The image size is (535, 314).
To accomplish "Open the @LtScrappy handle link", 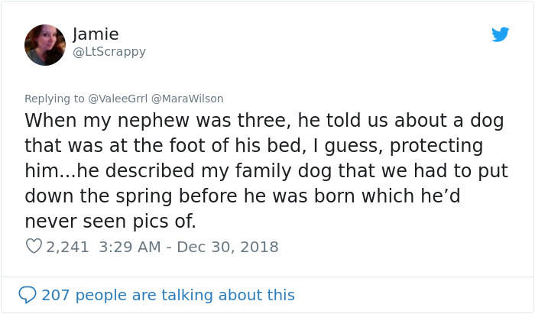I will pyautogui.click(x=109, y=52).
